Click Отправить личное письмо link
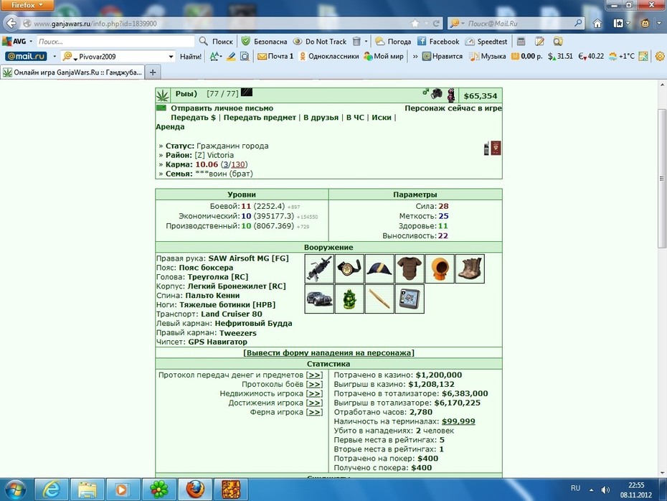 tap(222, 108)
